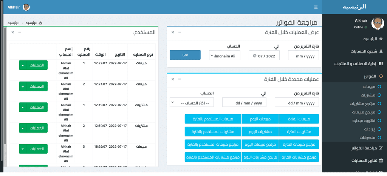Open شجرة الحسابات in the sidebar
Viewport: 387px width, 176px height.
click(x=354, y=51)
